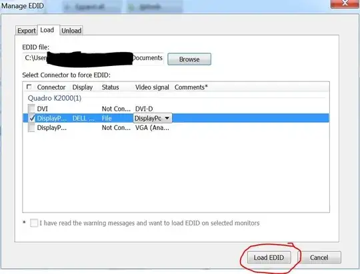This screenshot has height=274, width=360.
Task: Click the Browse button
Action: click(x=189, y=59)
